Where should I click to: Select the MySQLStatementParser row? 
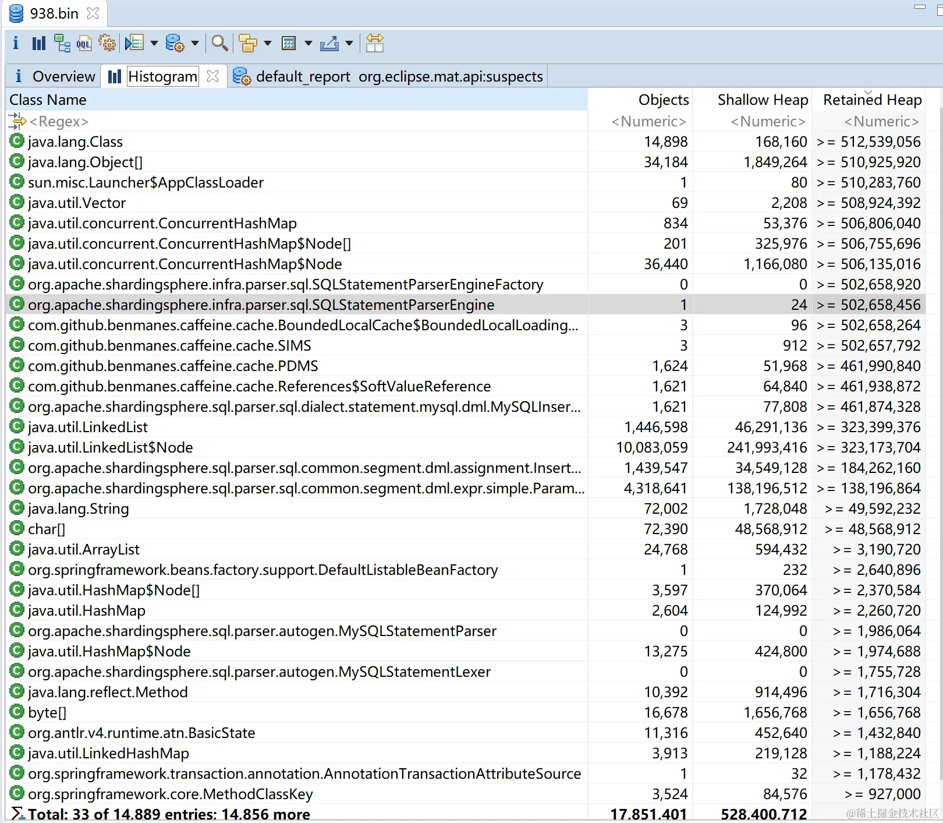point(466,631)
